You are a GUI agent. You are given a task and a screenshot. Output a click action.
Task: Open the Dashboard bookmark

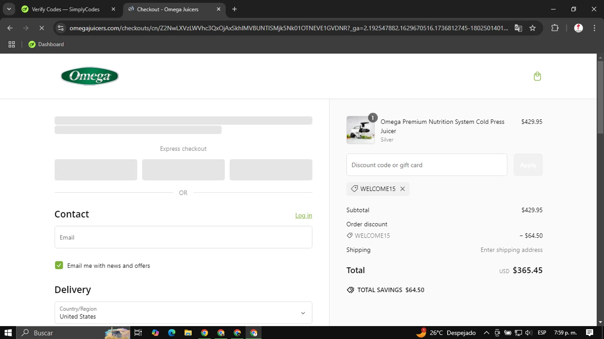click(46, 45)
